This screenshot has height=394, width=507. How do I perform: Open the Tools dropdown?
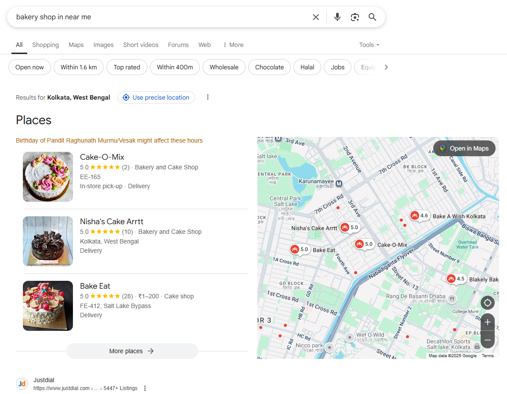point(369,45)
